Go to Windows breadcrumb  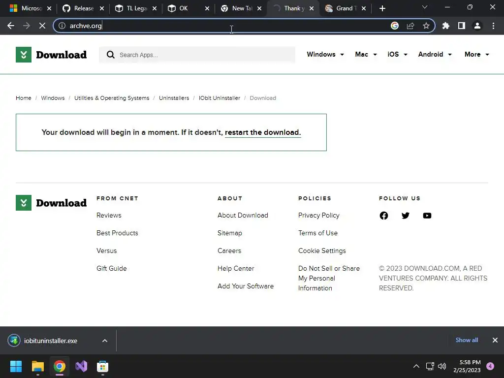pos(53,98)
